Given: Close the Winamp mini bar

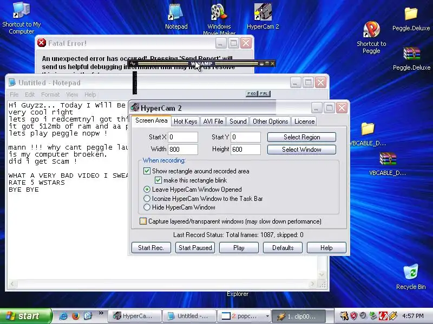Looking at the screenshot, I should pos(273,63).
